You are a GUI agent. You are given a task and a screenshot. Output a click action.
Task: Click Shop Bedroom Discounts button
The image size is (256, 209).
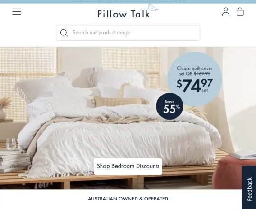coord(128,166)
